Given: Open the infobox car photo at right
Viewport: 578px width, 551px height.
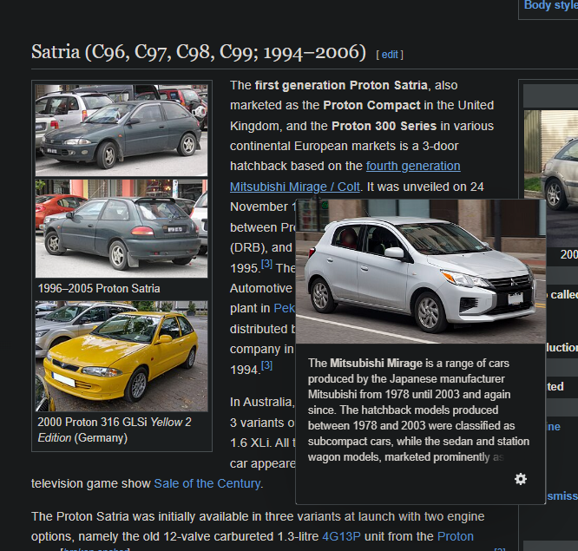Looking at the screenshot, I should [551, 179].
